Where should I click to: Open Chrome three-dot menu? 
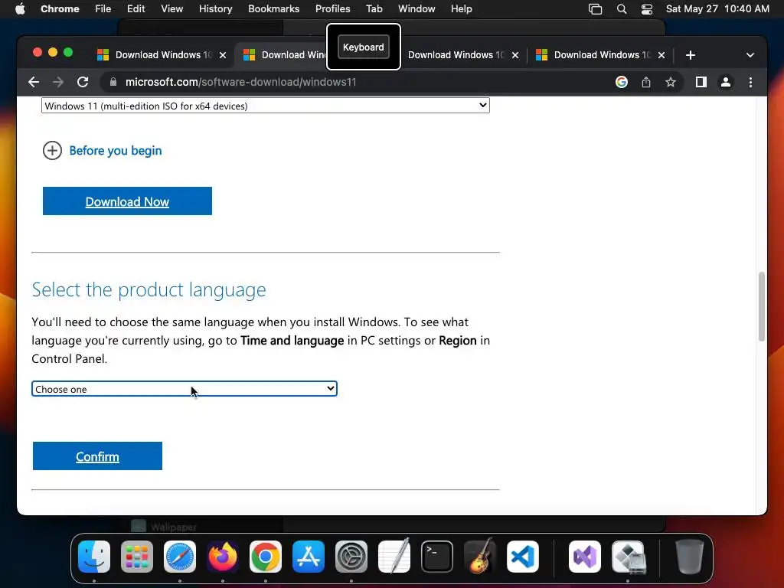(750, 82)
